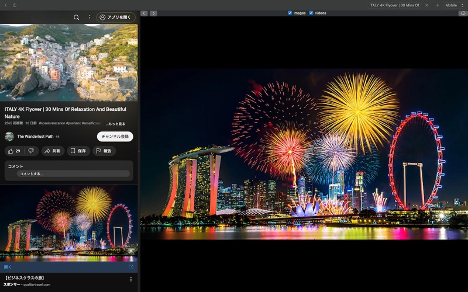
Task: Click the アプリを開く open app button
Action: click(x=115, y=18)
